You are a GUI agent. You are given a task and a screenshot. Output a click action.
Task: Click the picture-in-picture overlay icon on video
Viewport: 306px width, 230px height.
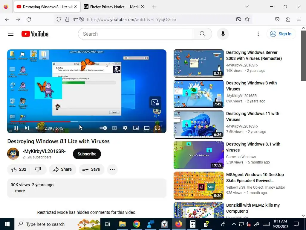point(155,102)
